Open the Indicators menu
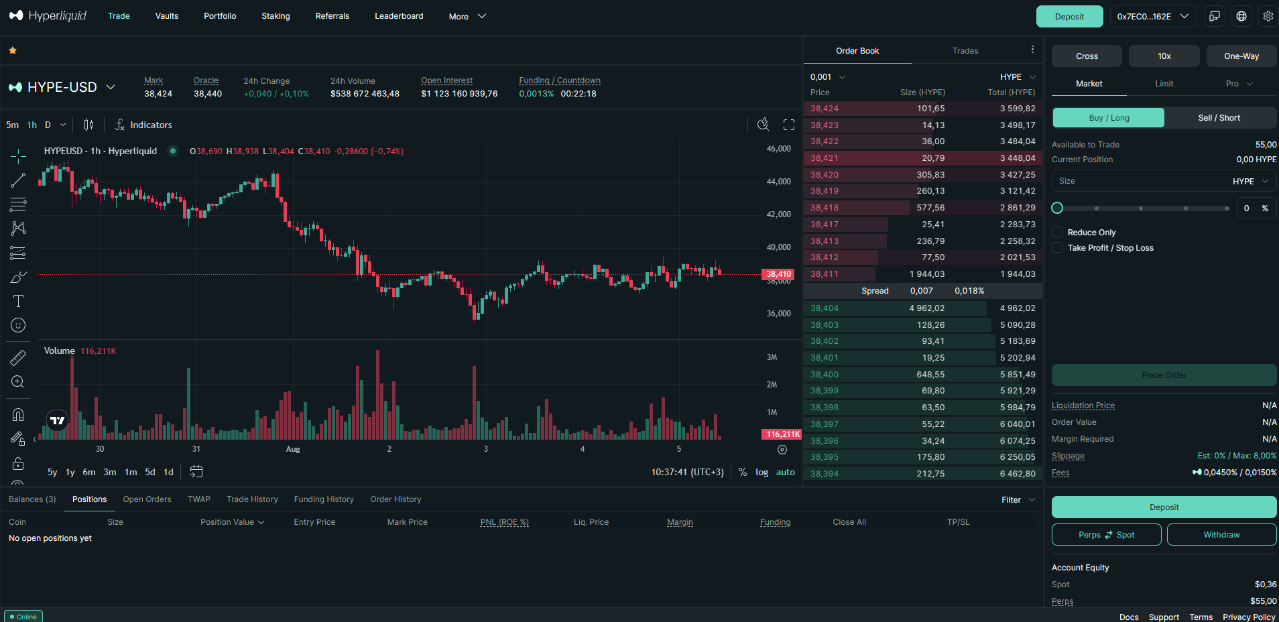The width and height of the screenshot is (1279, 622). click(143, 125)
